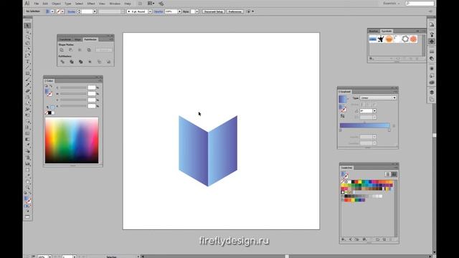
Task: Open gradient Type dropdown
Action: coord(378,97)
